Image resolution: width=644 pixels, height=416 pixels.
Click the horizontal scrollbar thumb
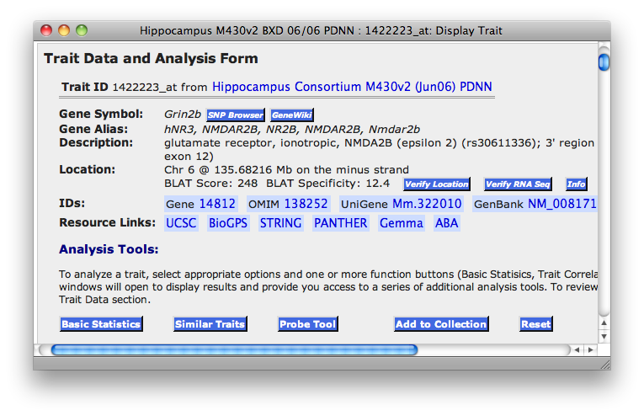pos(234,349)
